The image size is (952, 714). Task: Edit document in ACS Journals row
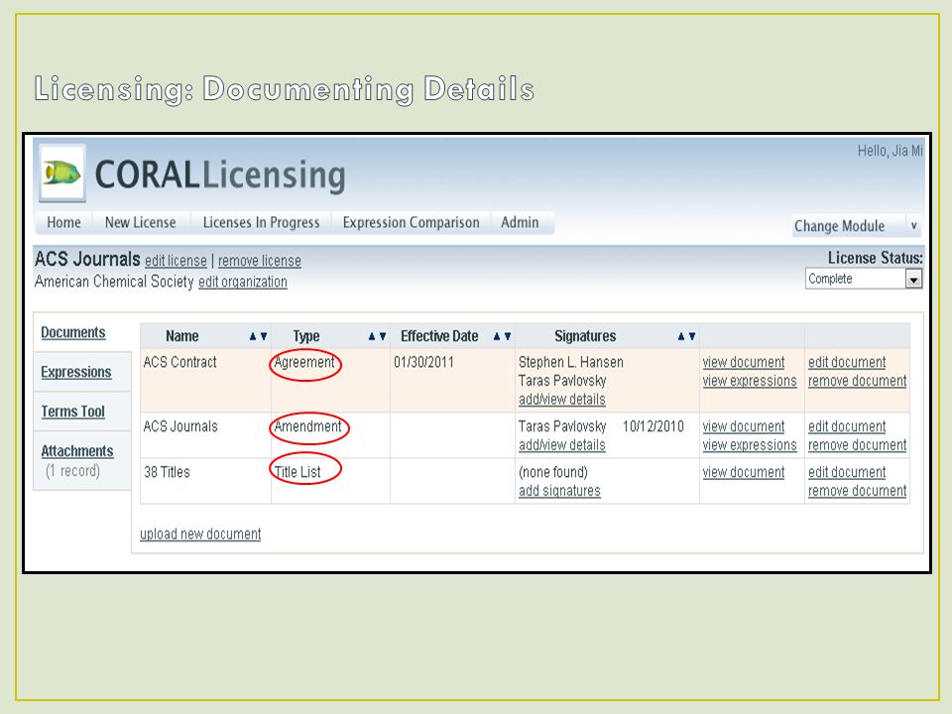click(846, 426)
